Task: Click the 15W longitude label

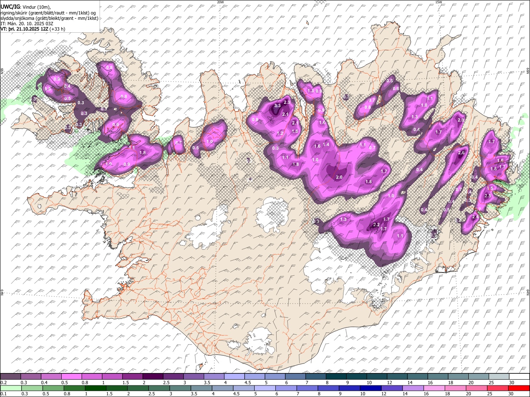Action: [x=438, y=2]
